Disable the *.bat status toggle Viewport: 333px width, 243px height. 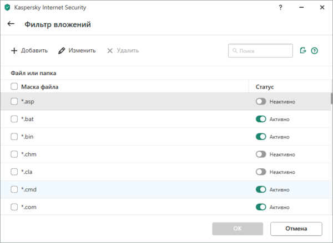[261, 119]
